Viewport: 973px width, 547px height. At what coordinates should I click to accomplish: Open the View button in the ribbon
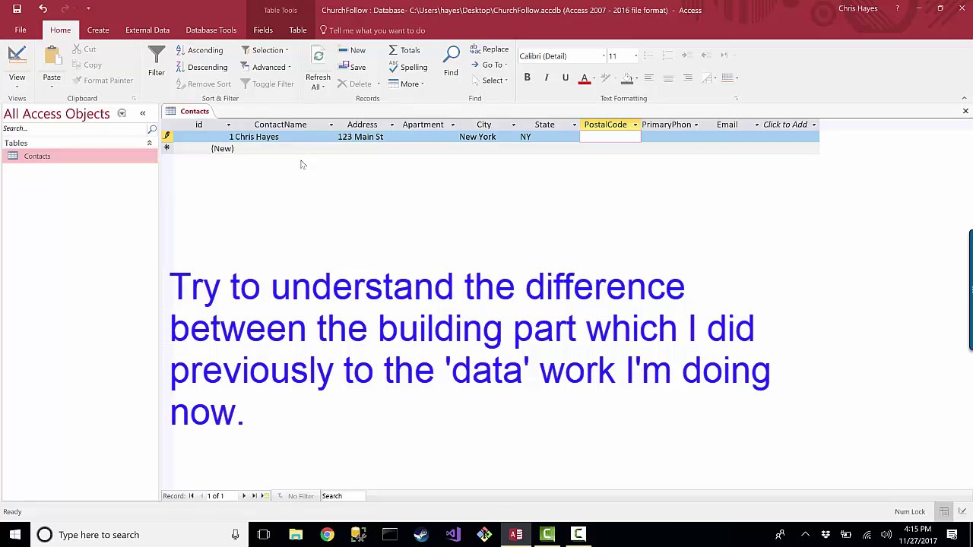[17, 62]
